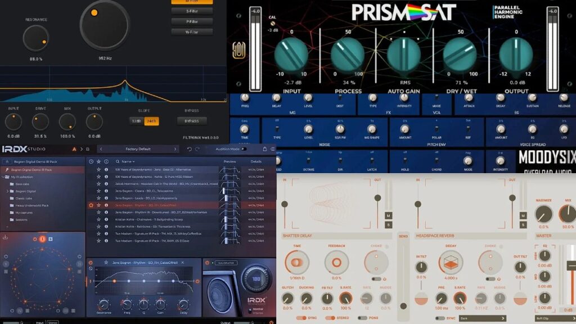Click the Filtronix Resonance knob
This screenshot has width=576, height=324.
point(35,39)
